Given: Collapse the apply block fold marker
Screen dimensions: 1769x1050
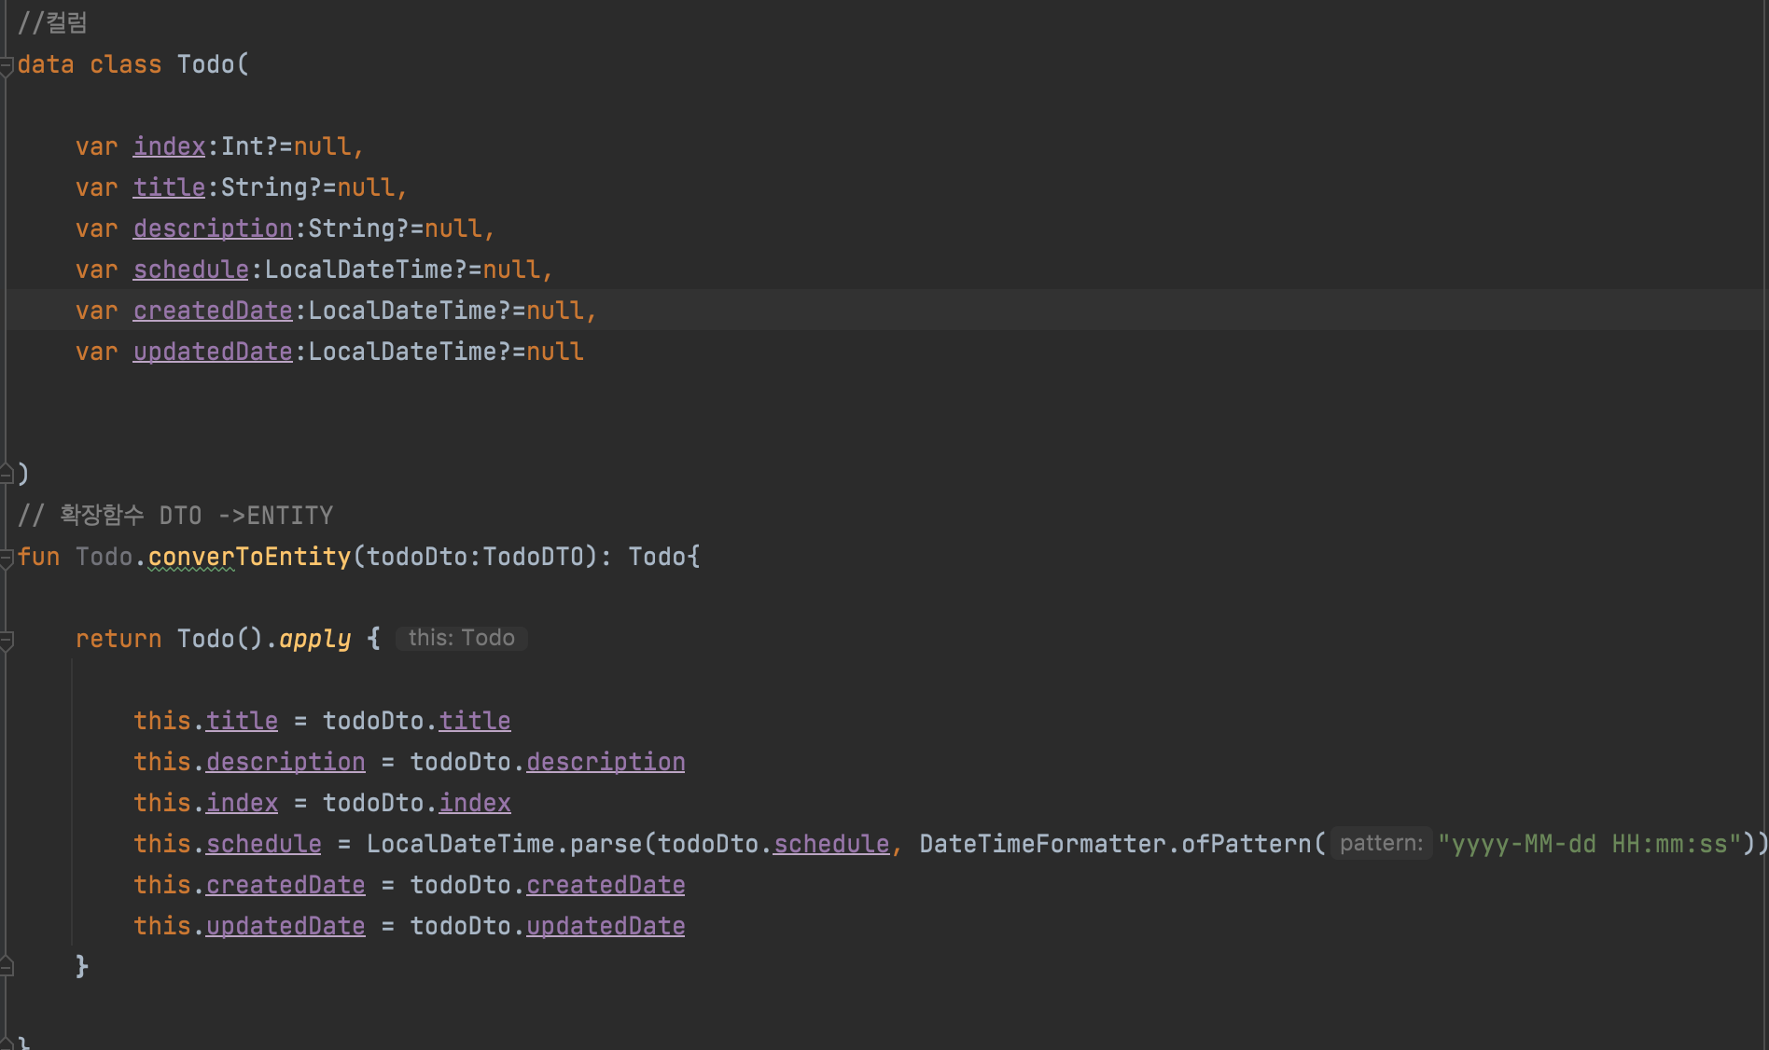Looking at the screenshot, I should click(x=7, y=638).
